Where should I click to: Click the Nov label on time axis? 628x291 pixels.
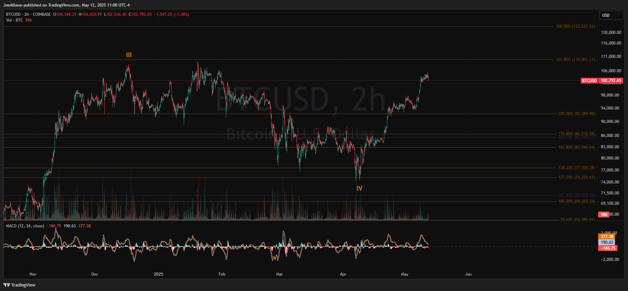(x=33, y=274)
